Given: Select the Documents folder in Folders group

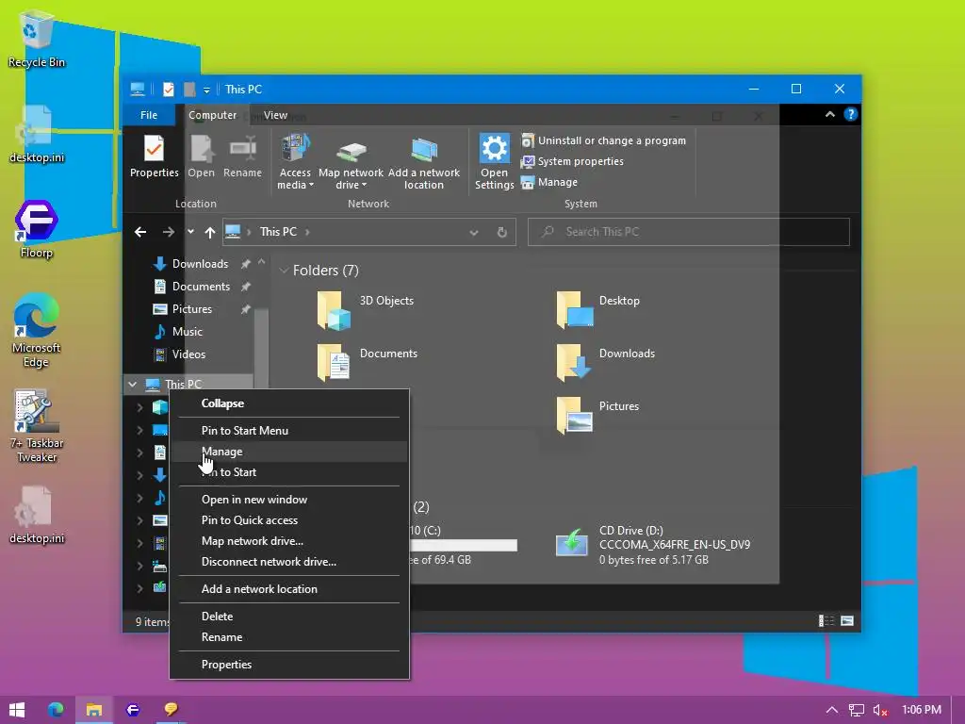Looking at the screenshot, I should point(368,362).
